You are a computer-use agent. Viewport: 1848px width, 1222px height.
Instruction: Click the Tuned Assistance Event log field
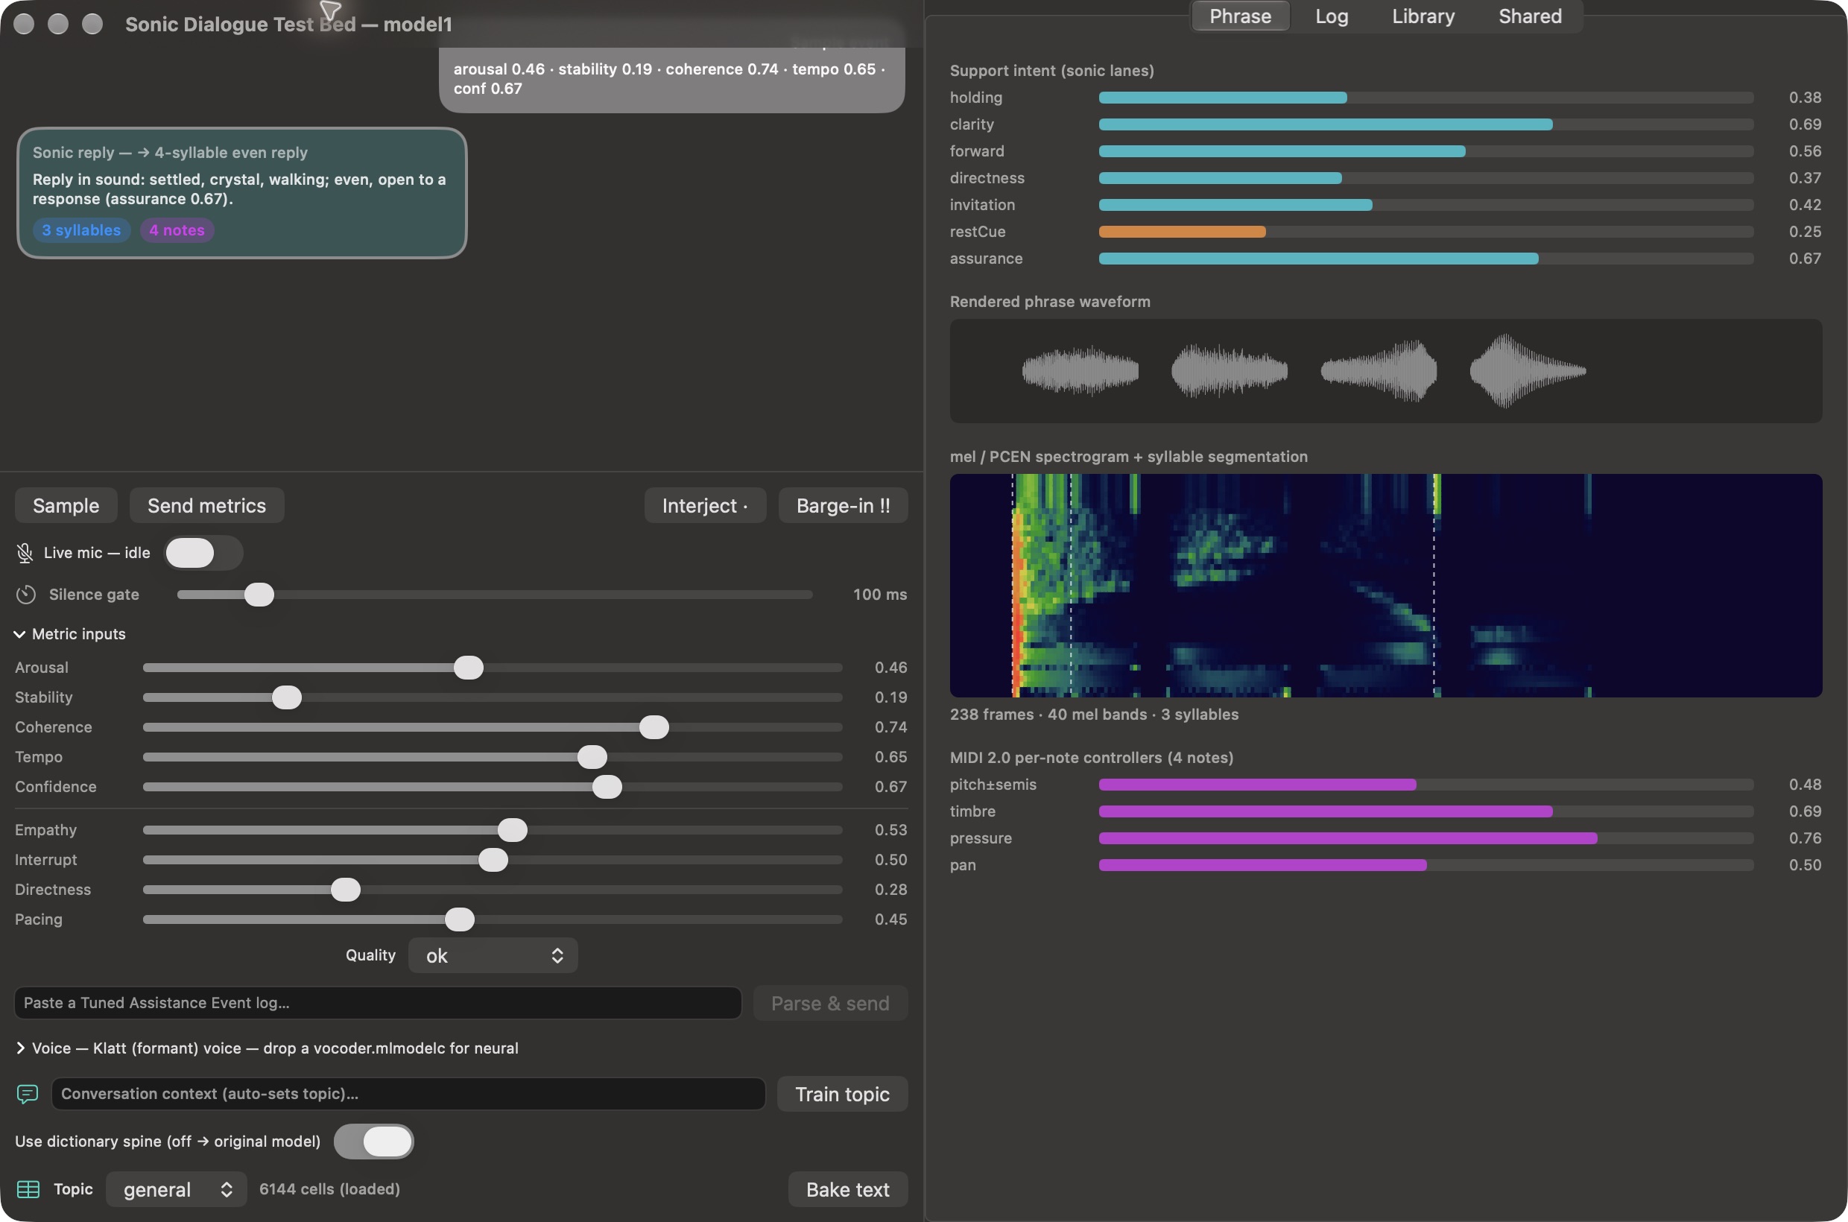378,1003
